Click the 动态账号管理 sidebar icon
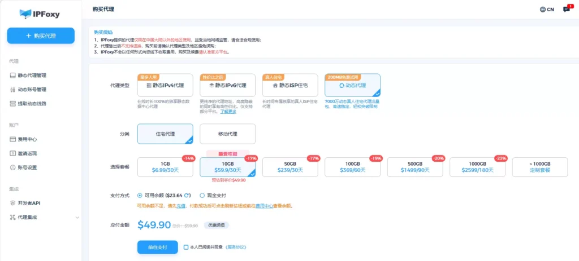The image size is (579, 261). pos(13,89)
